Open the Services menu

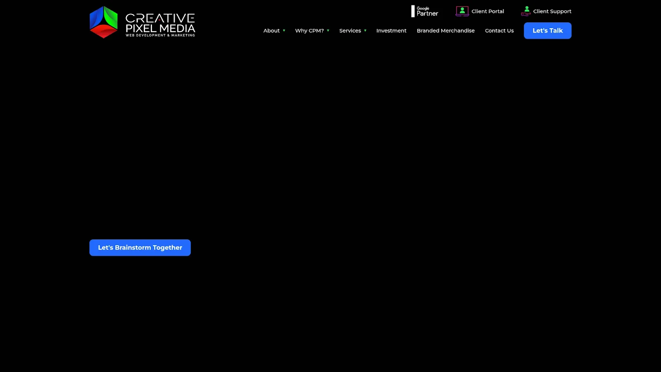click(x=350, y=31)
